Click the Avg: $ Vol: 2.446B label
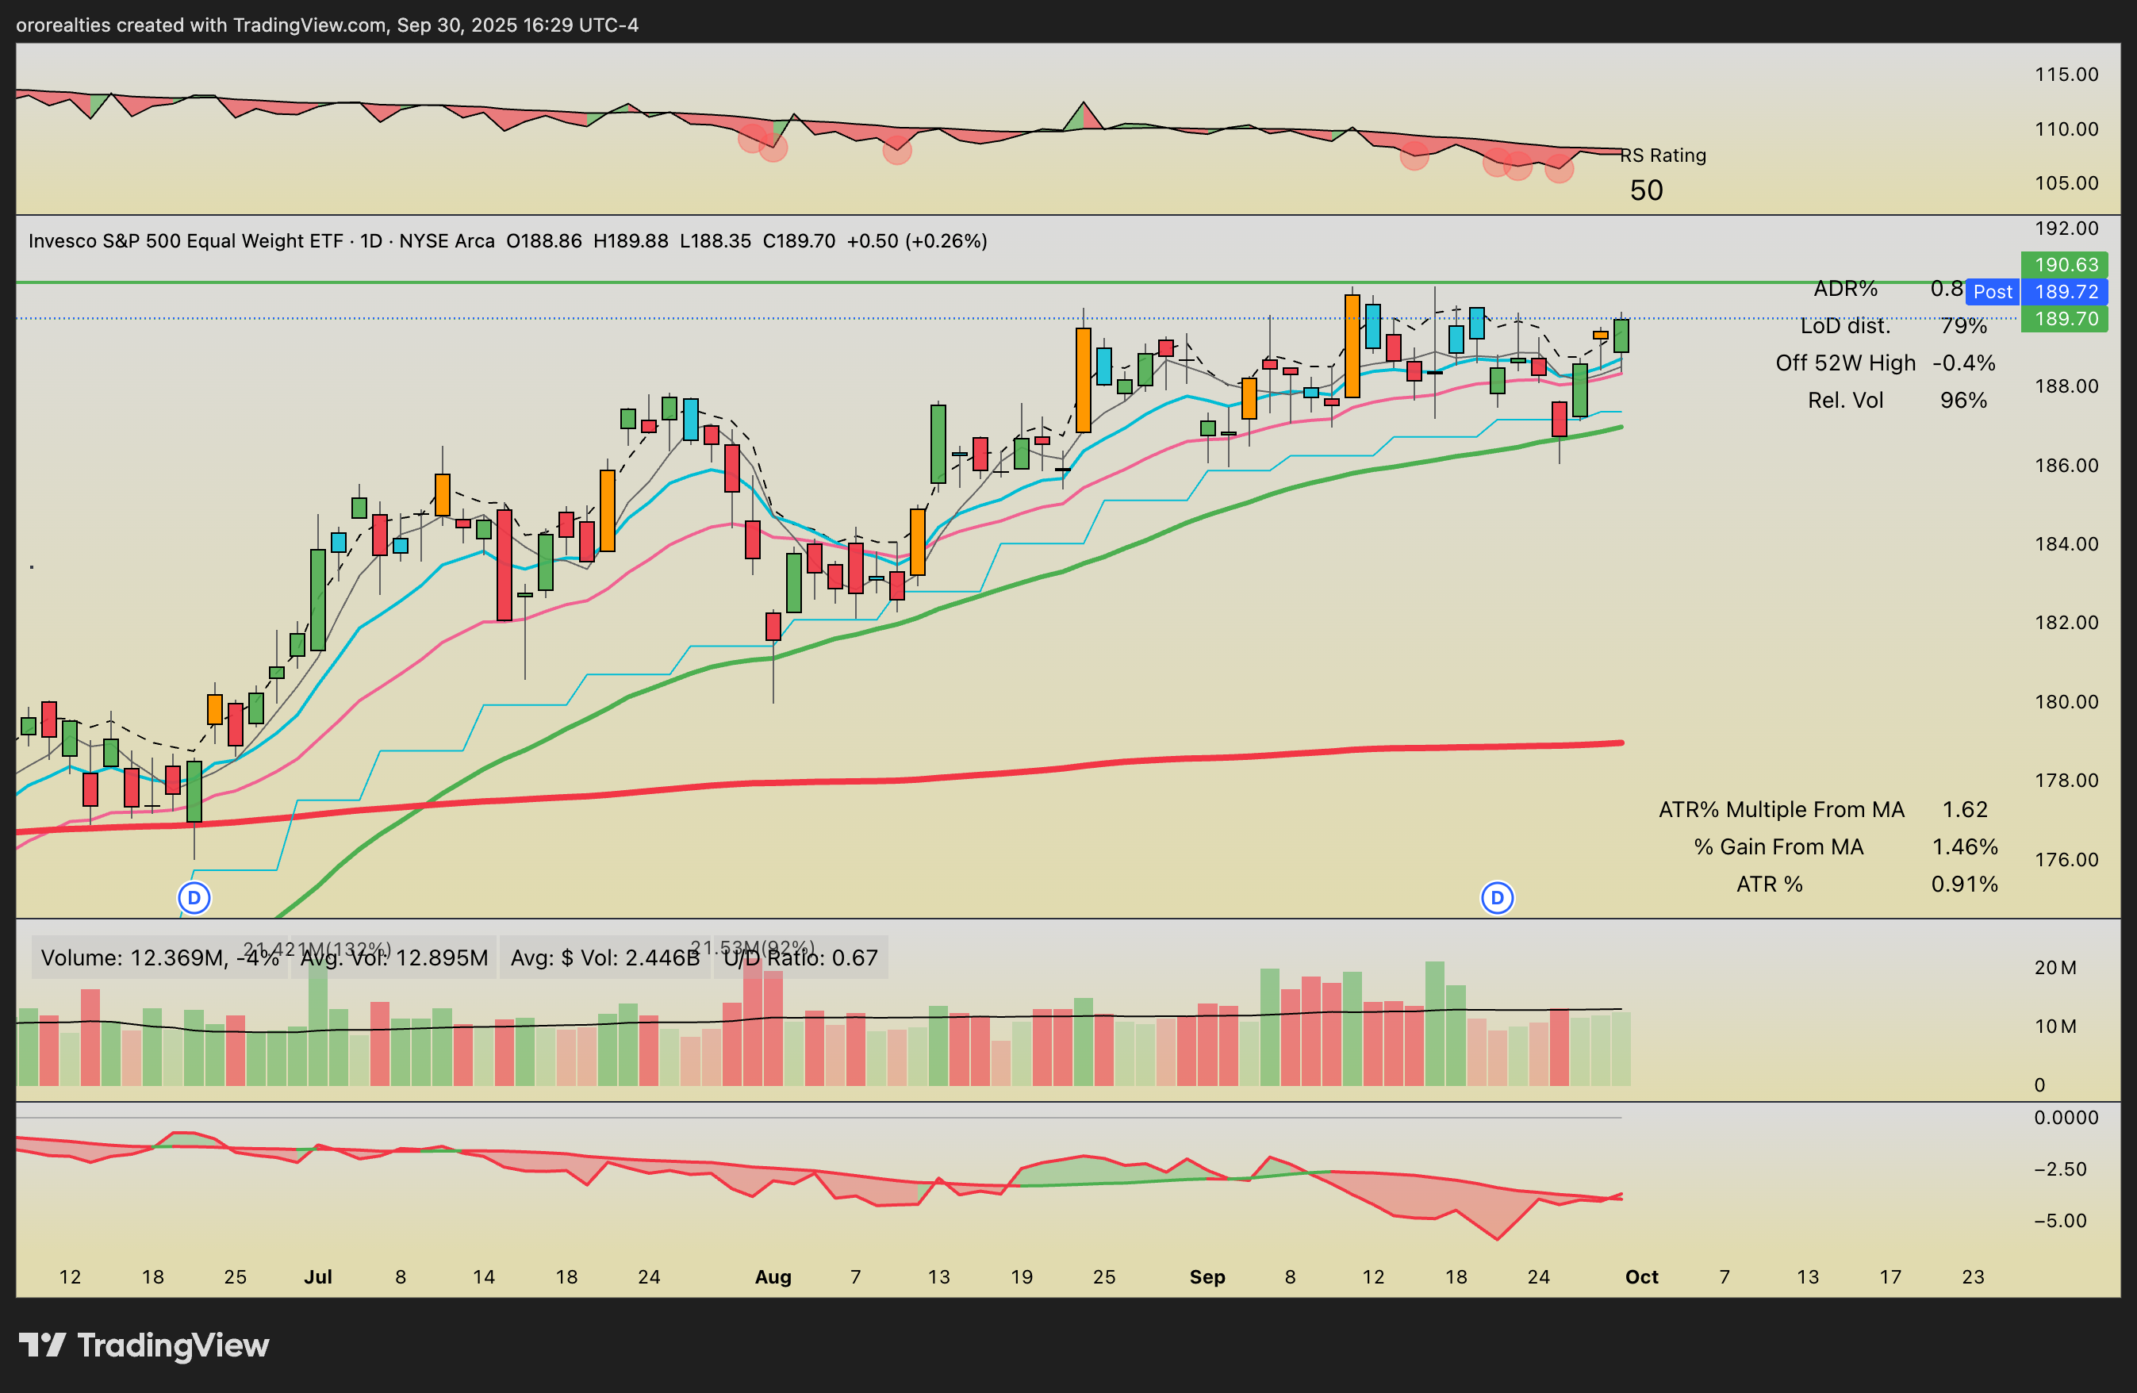2137x1393 pixels. coord(604,957)
